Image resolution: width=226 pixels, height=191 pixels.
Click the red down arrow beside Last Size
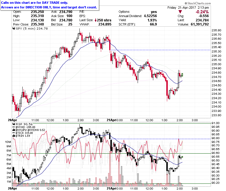tap(96, 20)
